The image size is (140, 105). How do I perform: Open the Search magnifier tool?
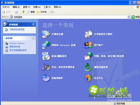[28, 12]
